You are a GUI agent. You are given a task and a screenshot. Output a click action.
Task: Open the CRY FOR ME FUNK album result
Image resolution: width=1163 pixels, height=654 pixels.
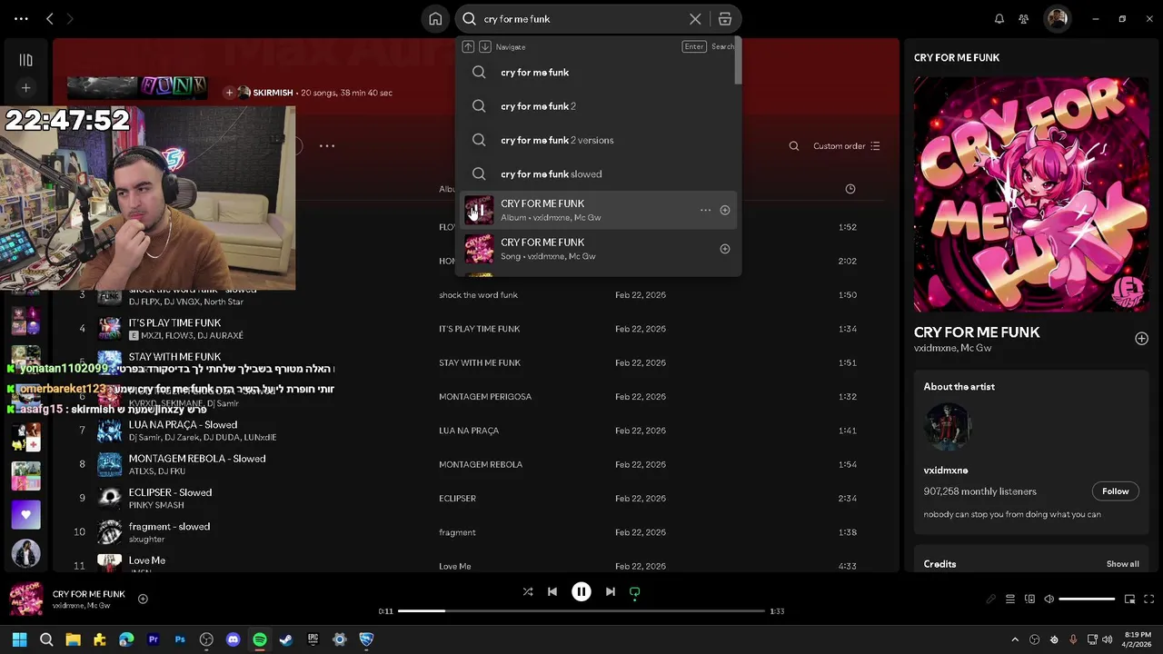(x=598, y=210)
